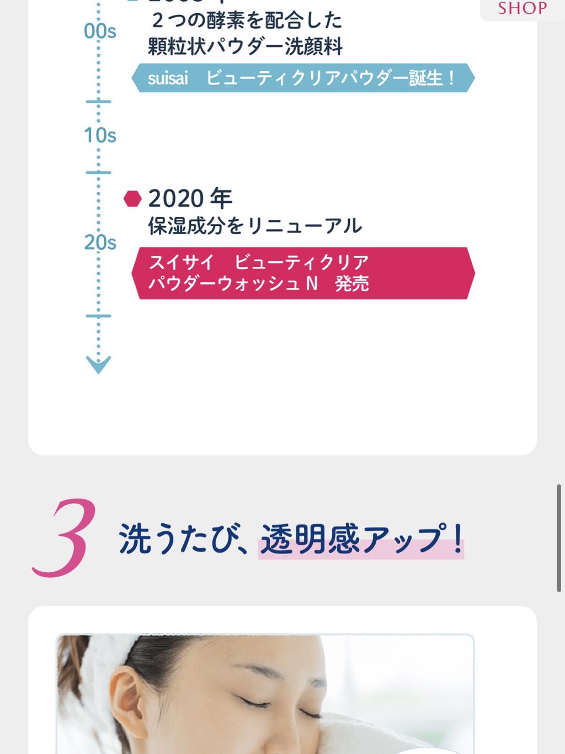Open the woman washing face photo
This screenshot has height=754, width=565.
(x=265, y=694)
